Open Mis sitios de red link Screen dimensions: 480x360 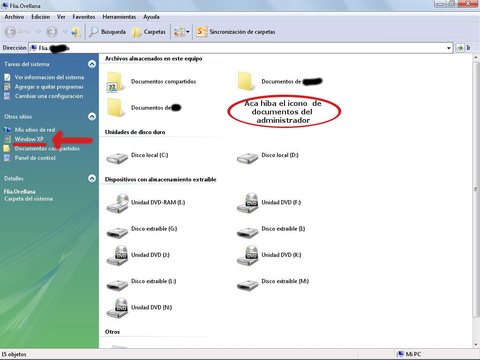(x=35, y=130)
